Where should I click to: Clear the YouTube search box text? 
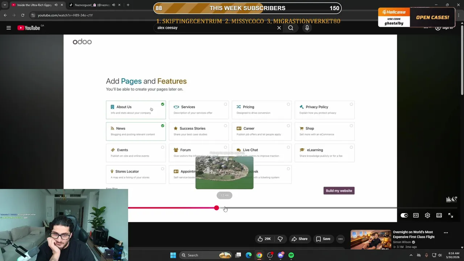[279, 28]
